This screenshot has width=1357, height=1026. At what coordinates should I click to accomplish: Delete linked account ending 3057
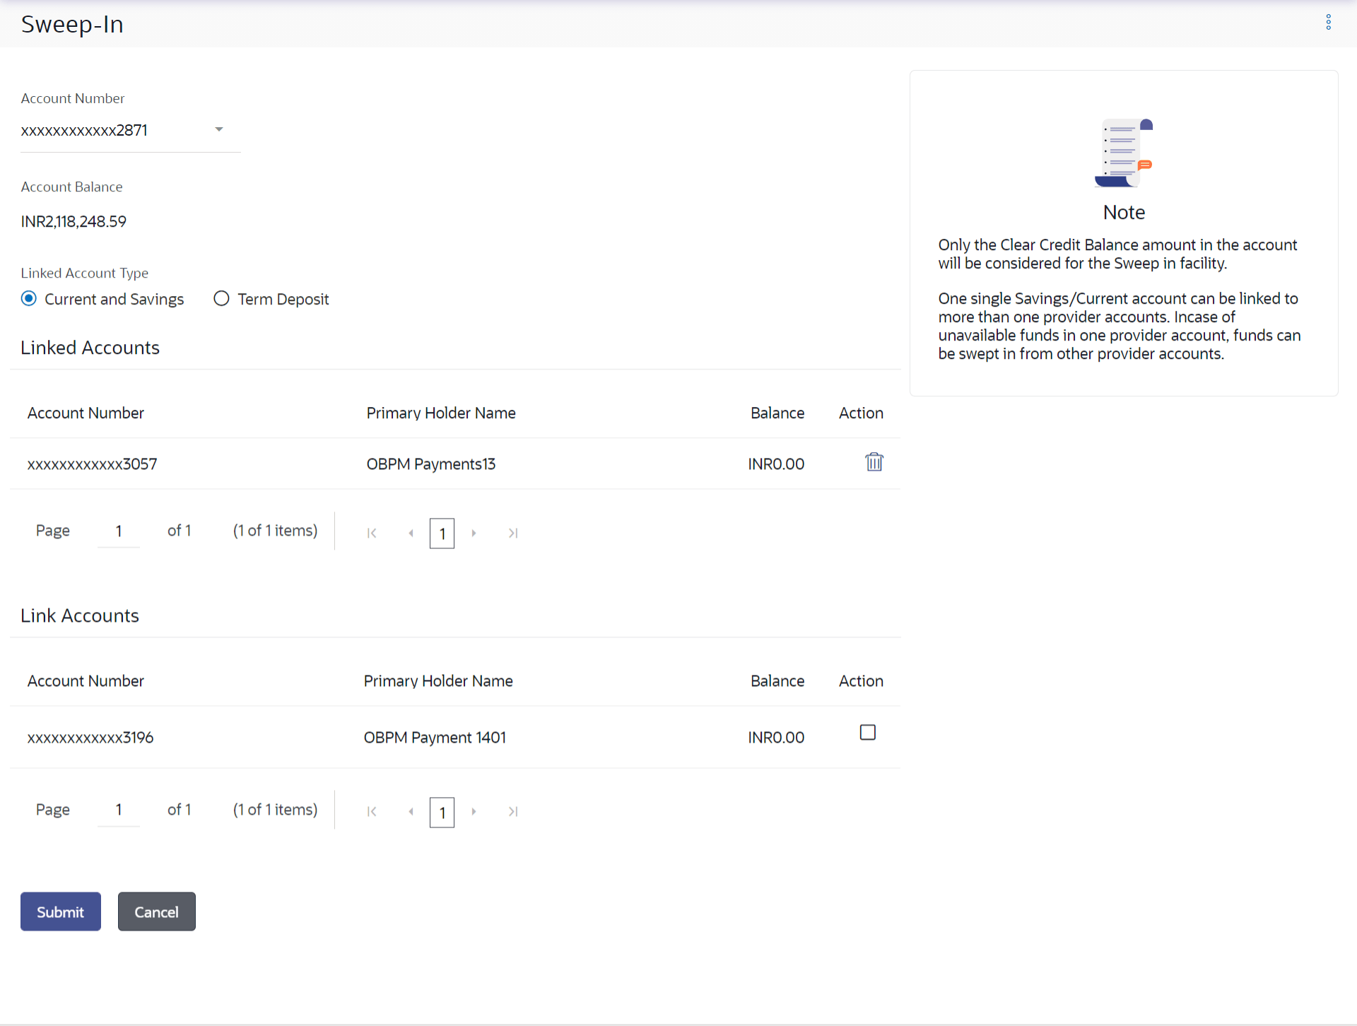(x=874, y=462)
